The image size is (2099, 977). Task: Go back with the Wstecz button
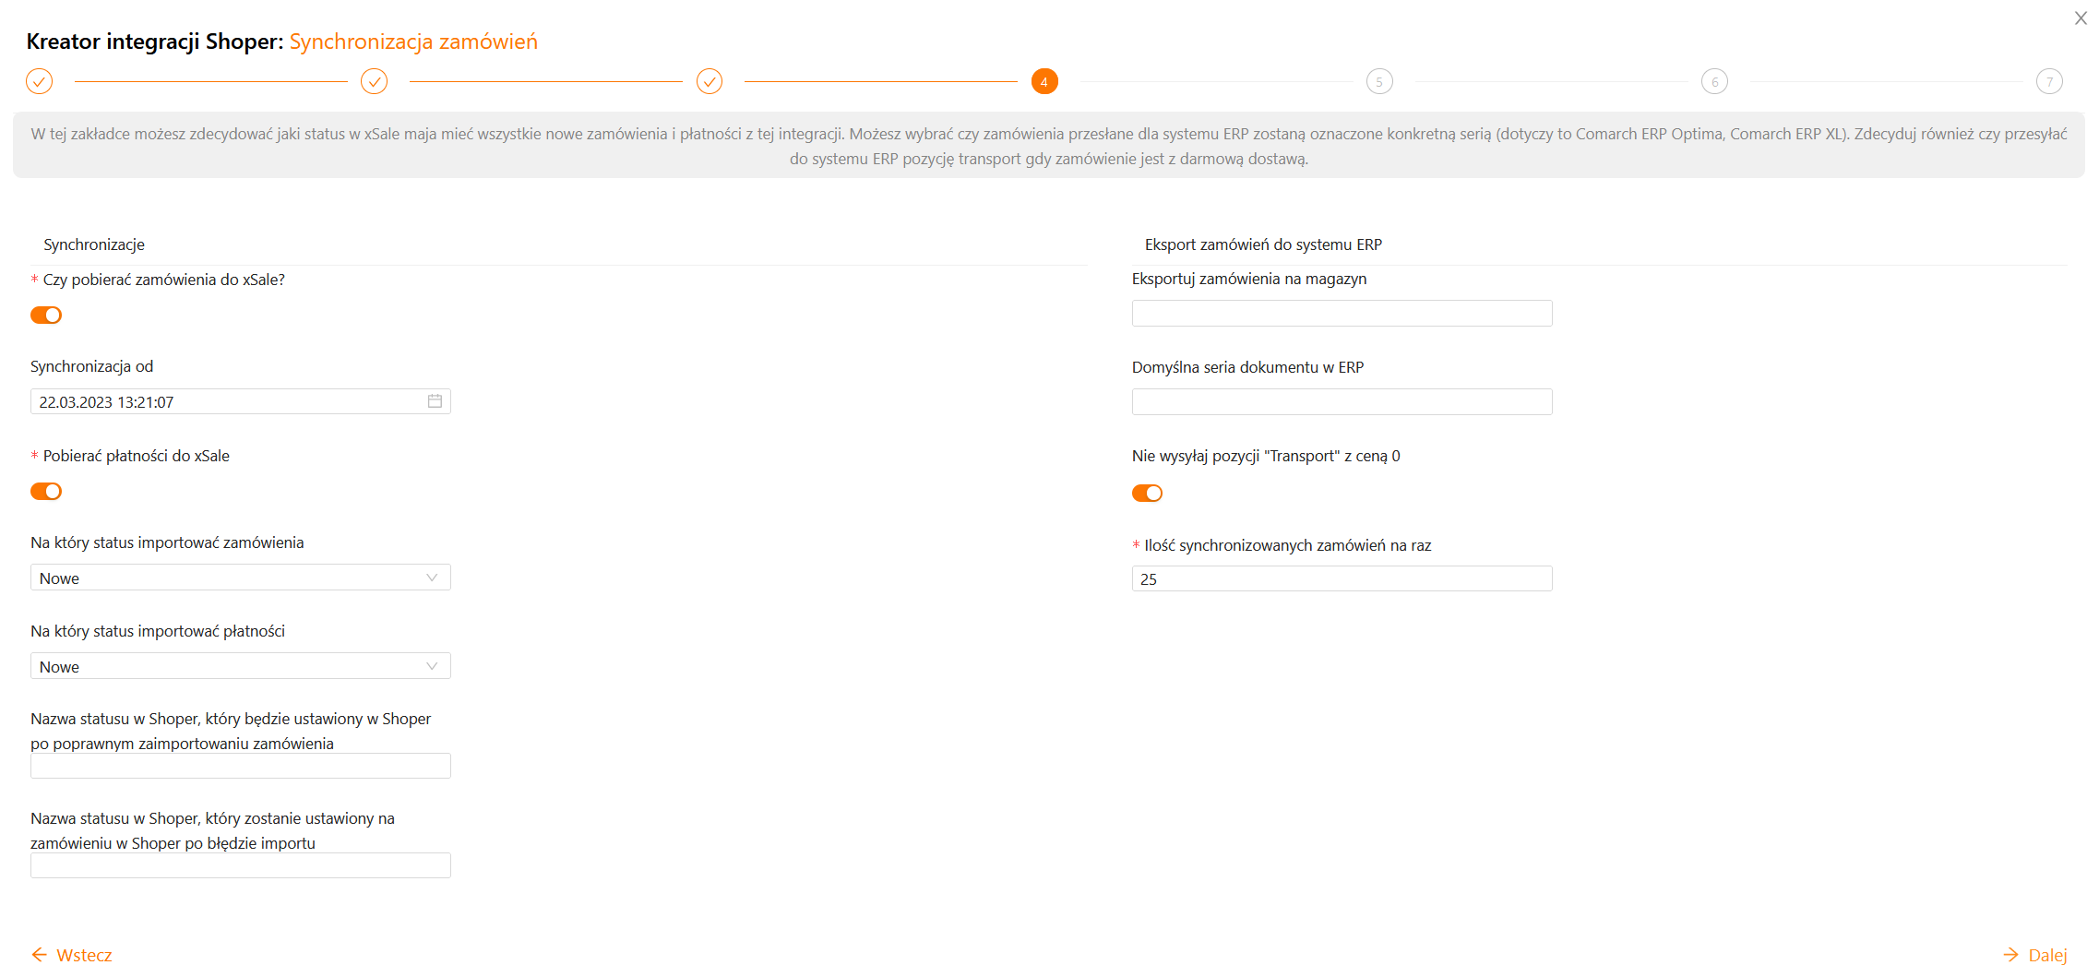click(x=72, y=955)
